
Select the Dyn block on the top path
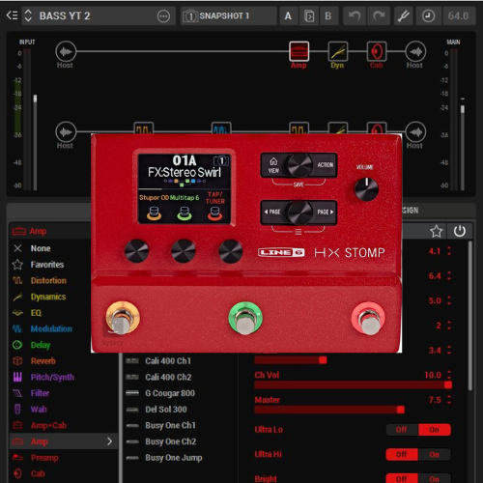click(338, 51)
